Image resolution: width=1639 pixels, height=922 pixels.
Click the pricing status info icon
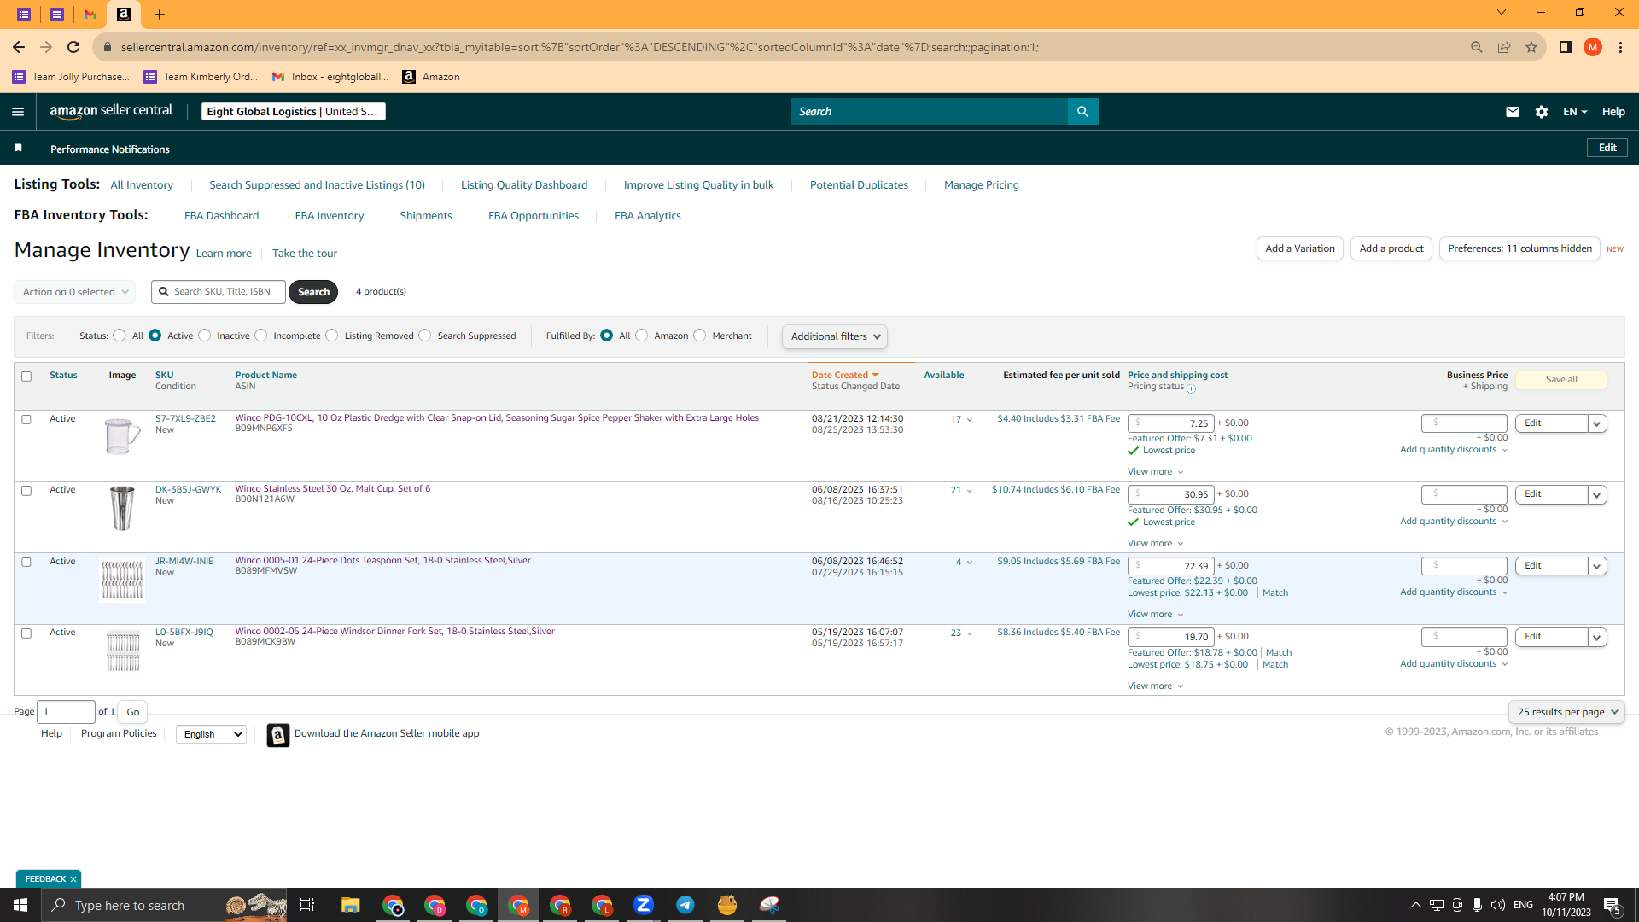(1192, 388)
